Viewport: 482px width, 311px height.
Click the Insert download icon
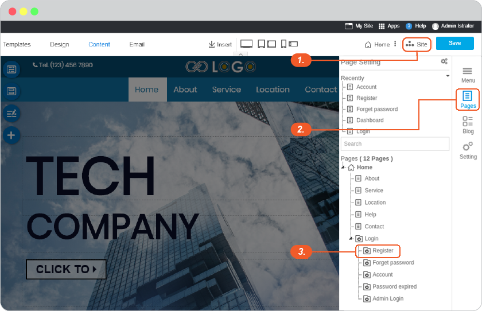212,44
